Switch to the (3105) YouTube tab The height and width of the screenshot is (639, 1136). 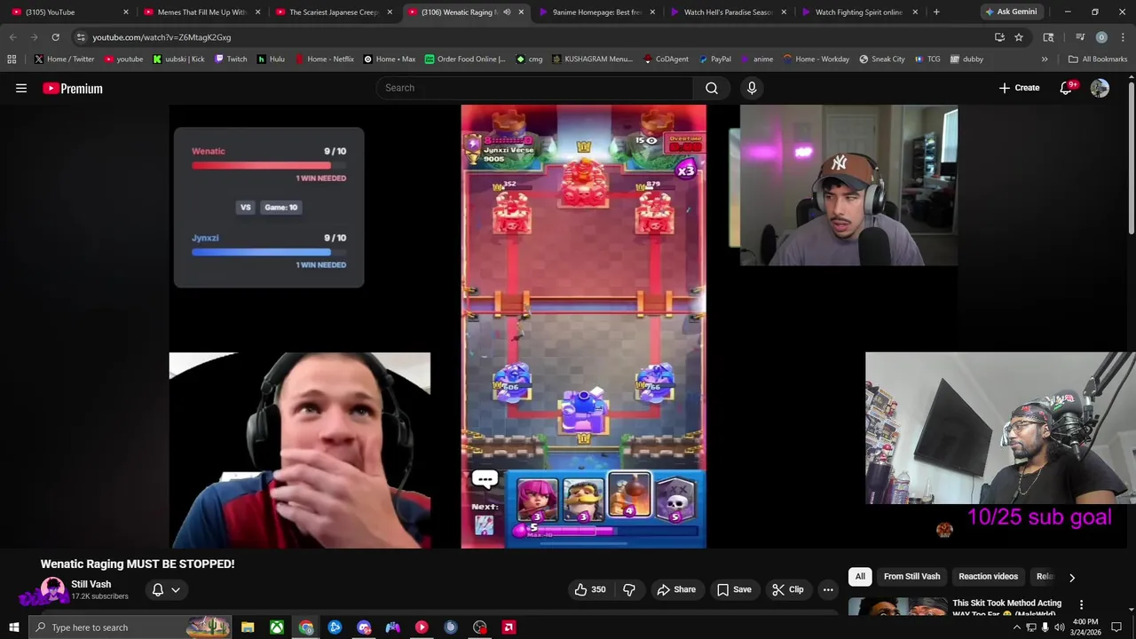click(69, 12)
